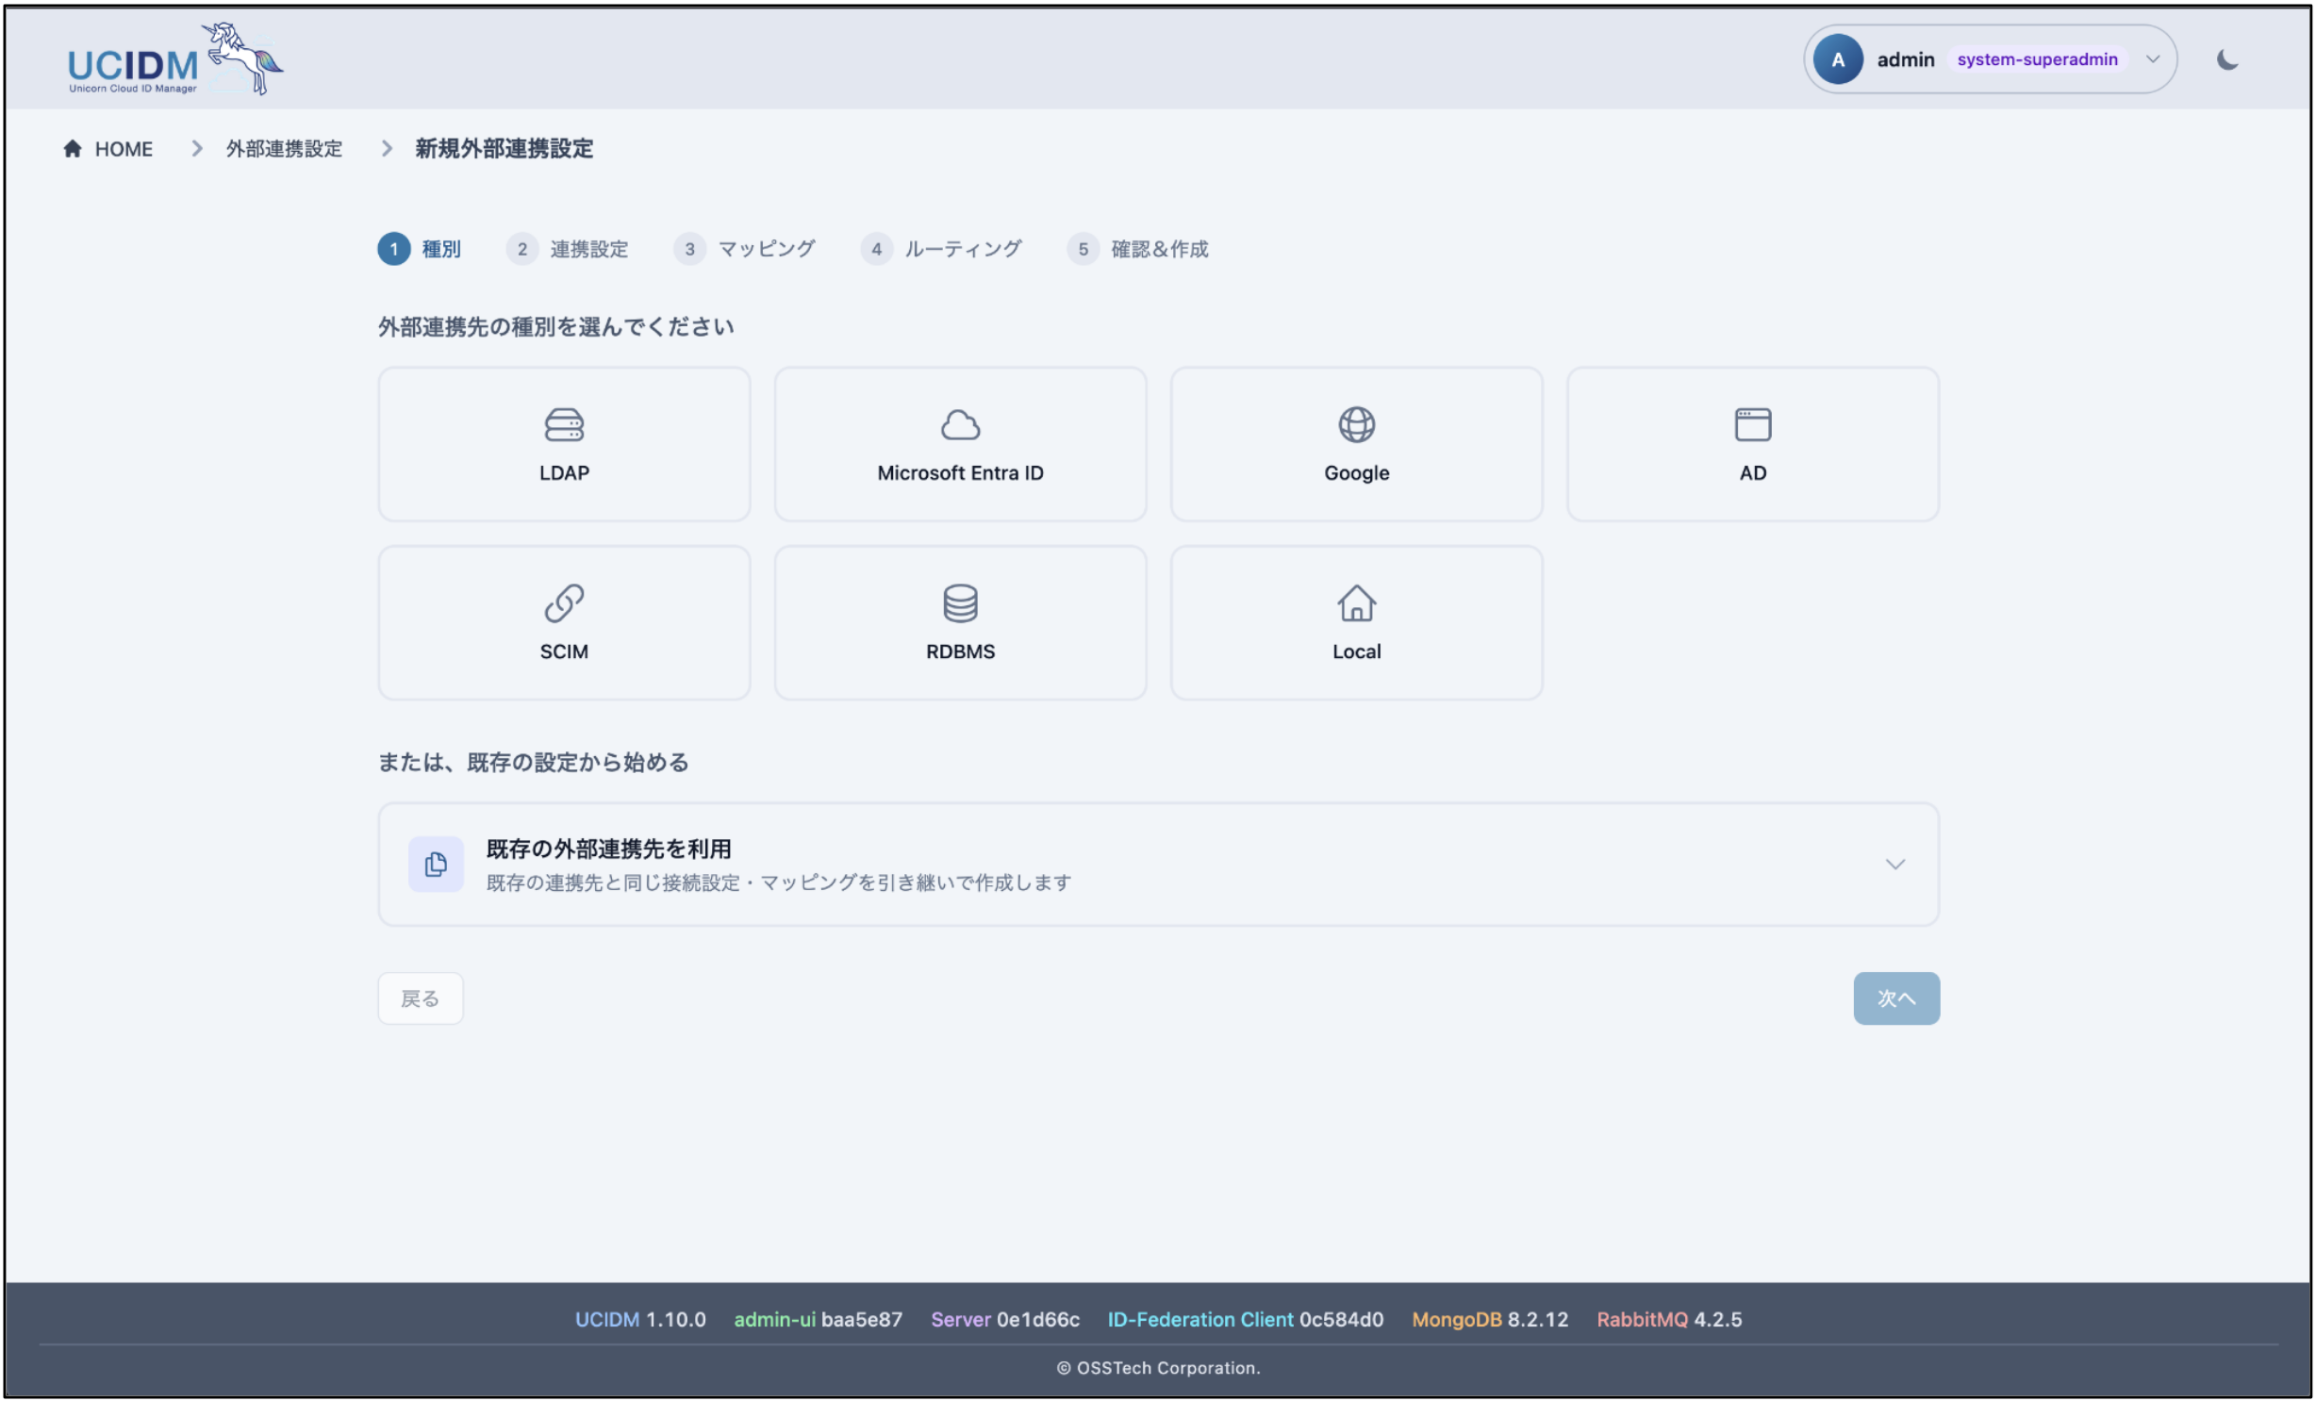The image size is (2316, 1401).
Task: Click ID-Federation Client 0c584d0 text
Action: (1245, 1320)
